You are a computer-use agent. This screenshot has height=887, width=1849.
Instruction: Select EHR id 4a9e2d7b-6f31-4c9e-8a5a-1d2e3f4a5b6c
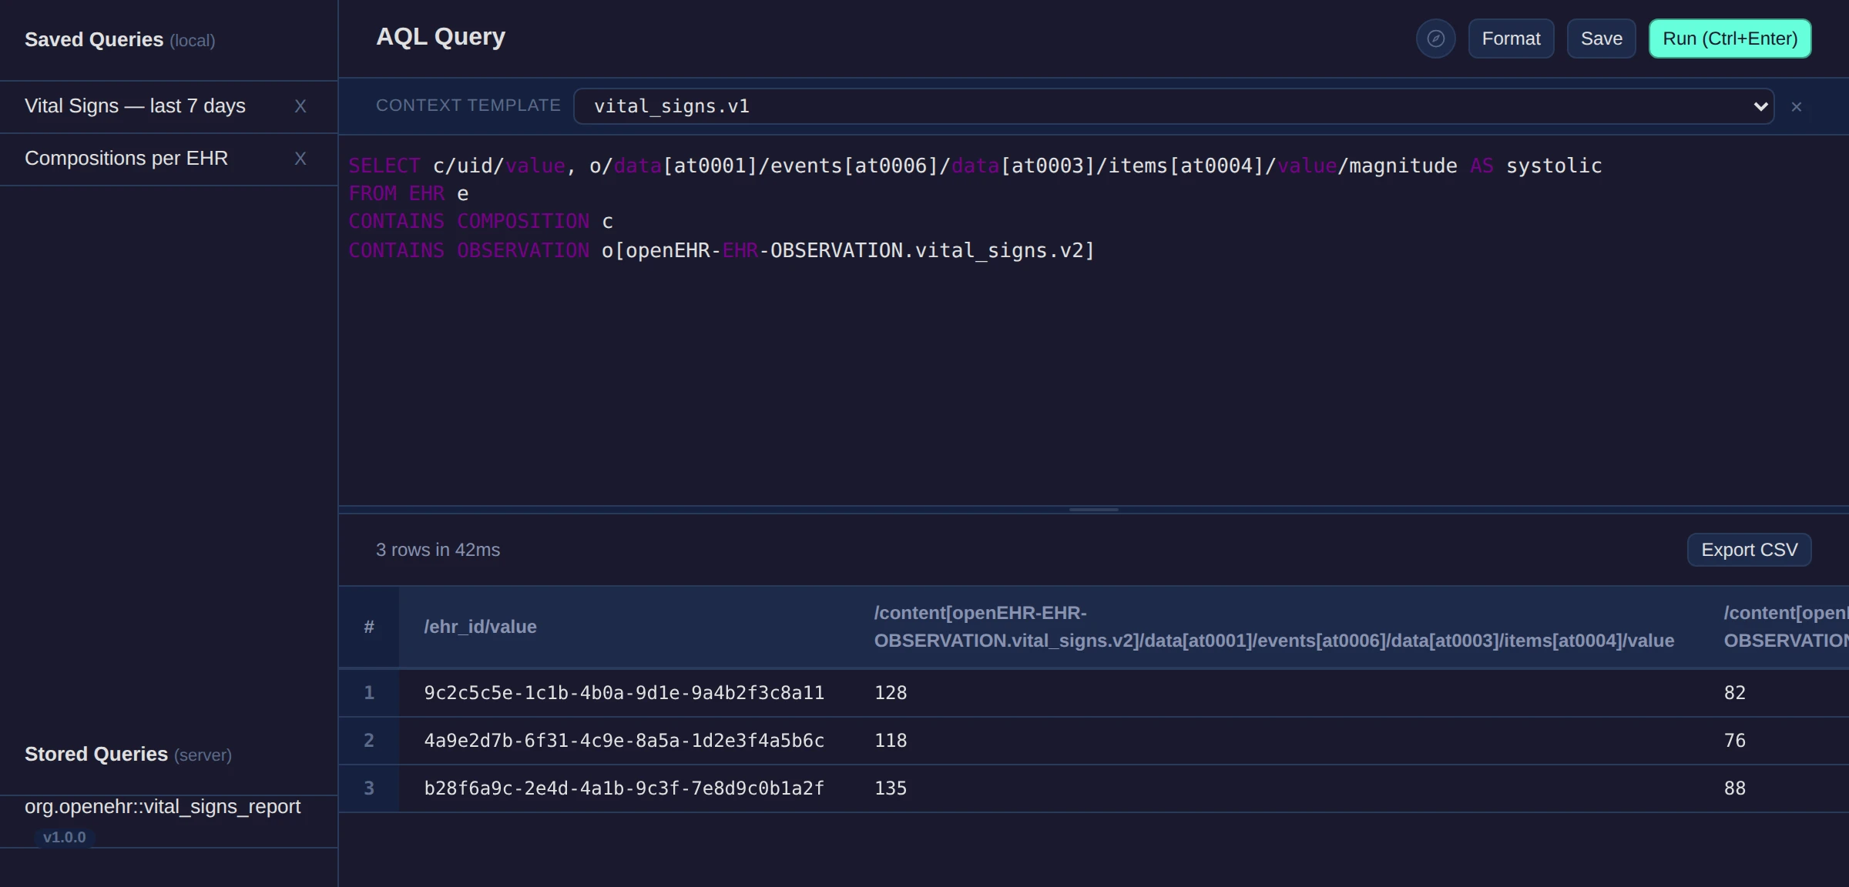[624, 741]
